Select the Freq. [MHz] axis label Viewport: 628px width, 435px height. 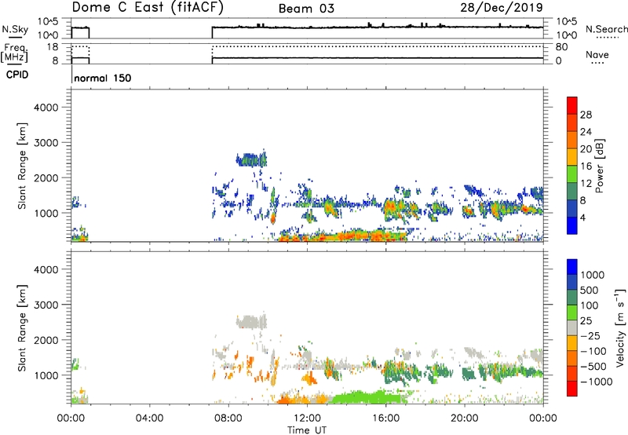click(x=14, y=53)
